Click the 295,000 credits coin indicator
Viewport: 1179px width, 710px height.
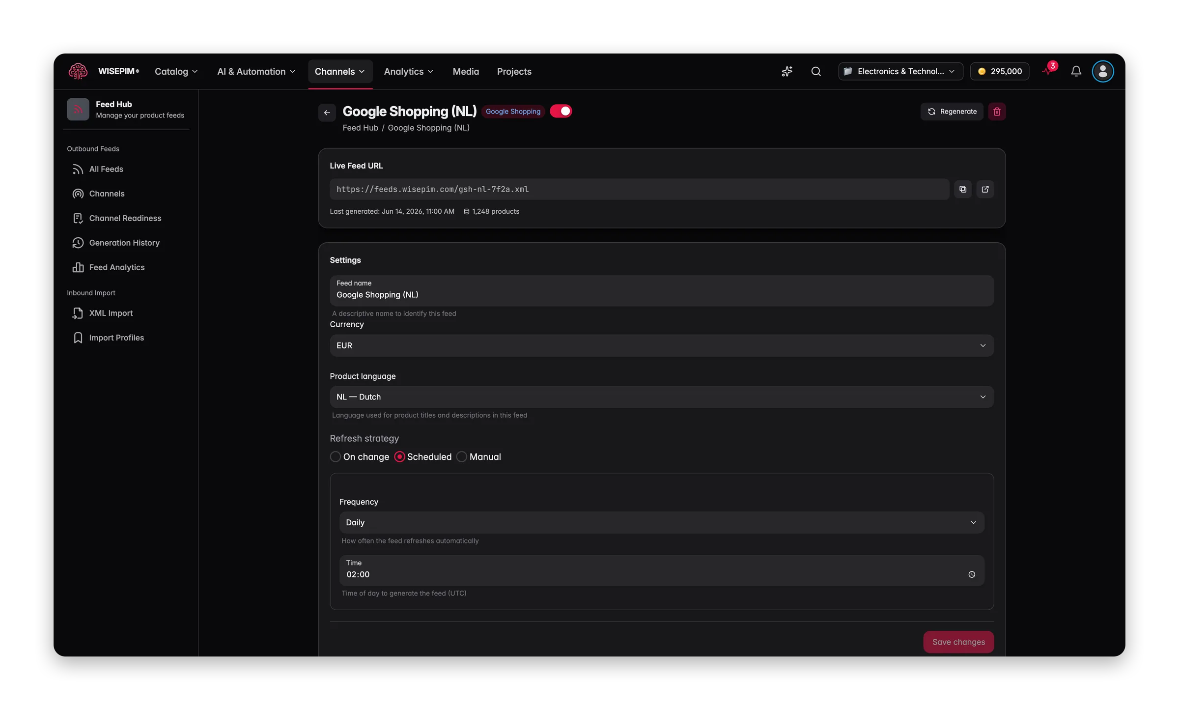pos(1000,71)
